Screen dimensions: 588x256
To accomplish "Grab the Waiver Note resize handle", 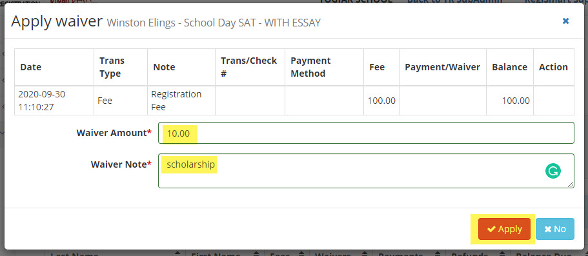I will tap(571, 184).
